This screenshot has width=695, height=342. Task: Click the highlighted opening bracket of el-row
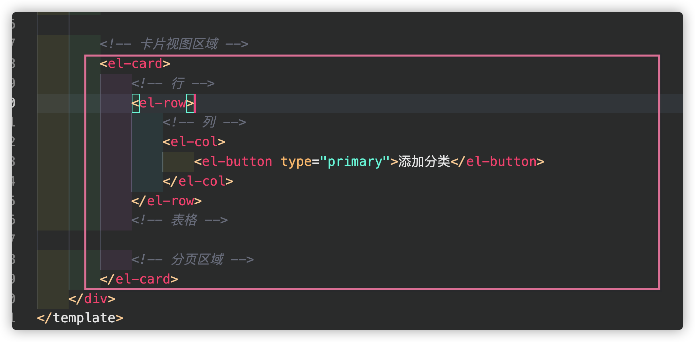coord(136,103)
